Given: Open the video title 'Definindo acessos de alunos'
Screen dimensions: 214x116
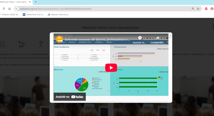Looking at the screenshot, I should point(97,39).
